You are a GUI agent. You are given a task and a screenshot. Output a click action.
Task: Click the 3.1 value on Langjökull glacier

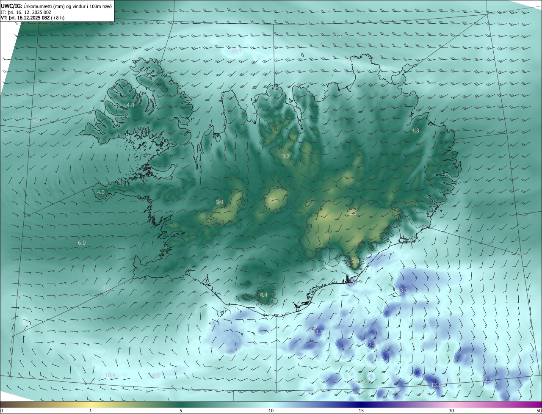(x=220, y=202)
